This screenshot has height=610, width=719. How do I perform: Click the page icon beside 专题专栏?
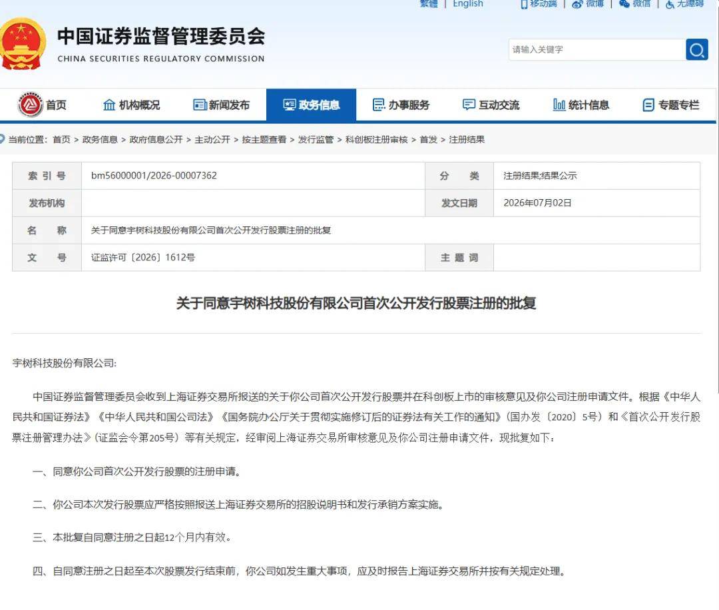click(648, 105)
